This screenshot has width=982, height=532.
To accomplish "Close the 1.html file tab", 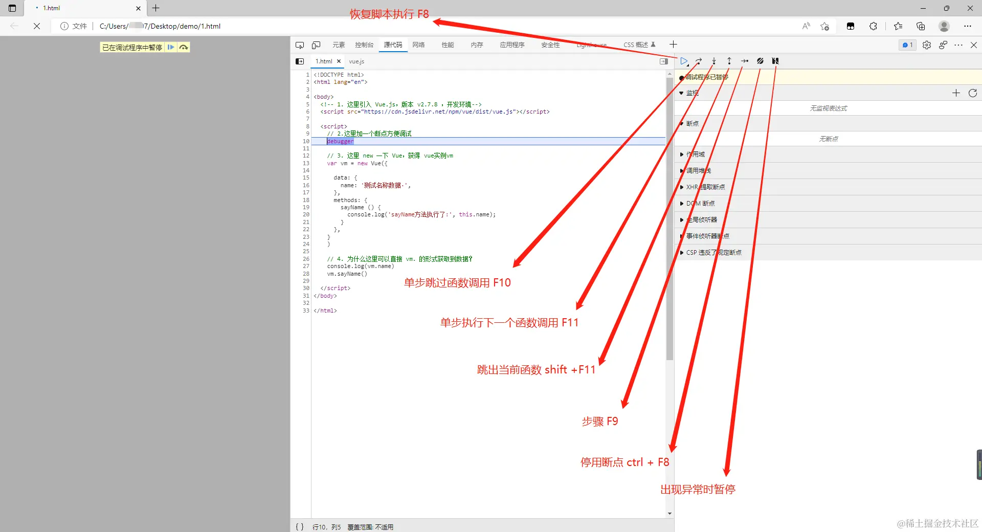I will point(339,61).
